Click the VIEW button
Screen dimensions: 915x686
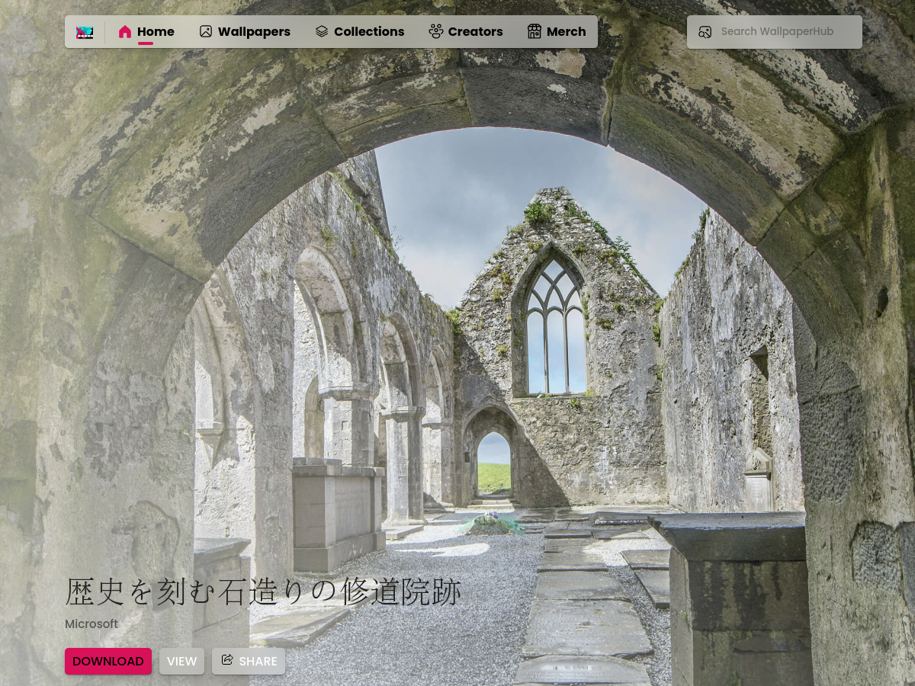coord(181,661)
